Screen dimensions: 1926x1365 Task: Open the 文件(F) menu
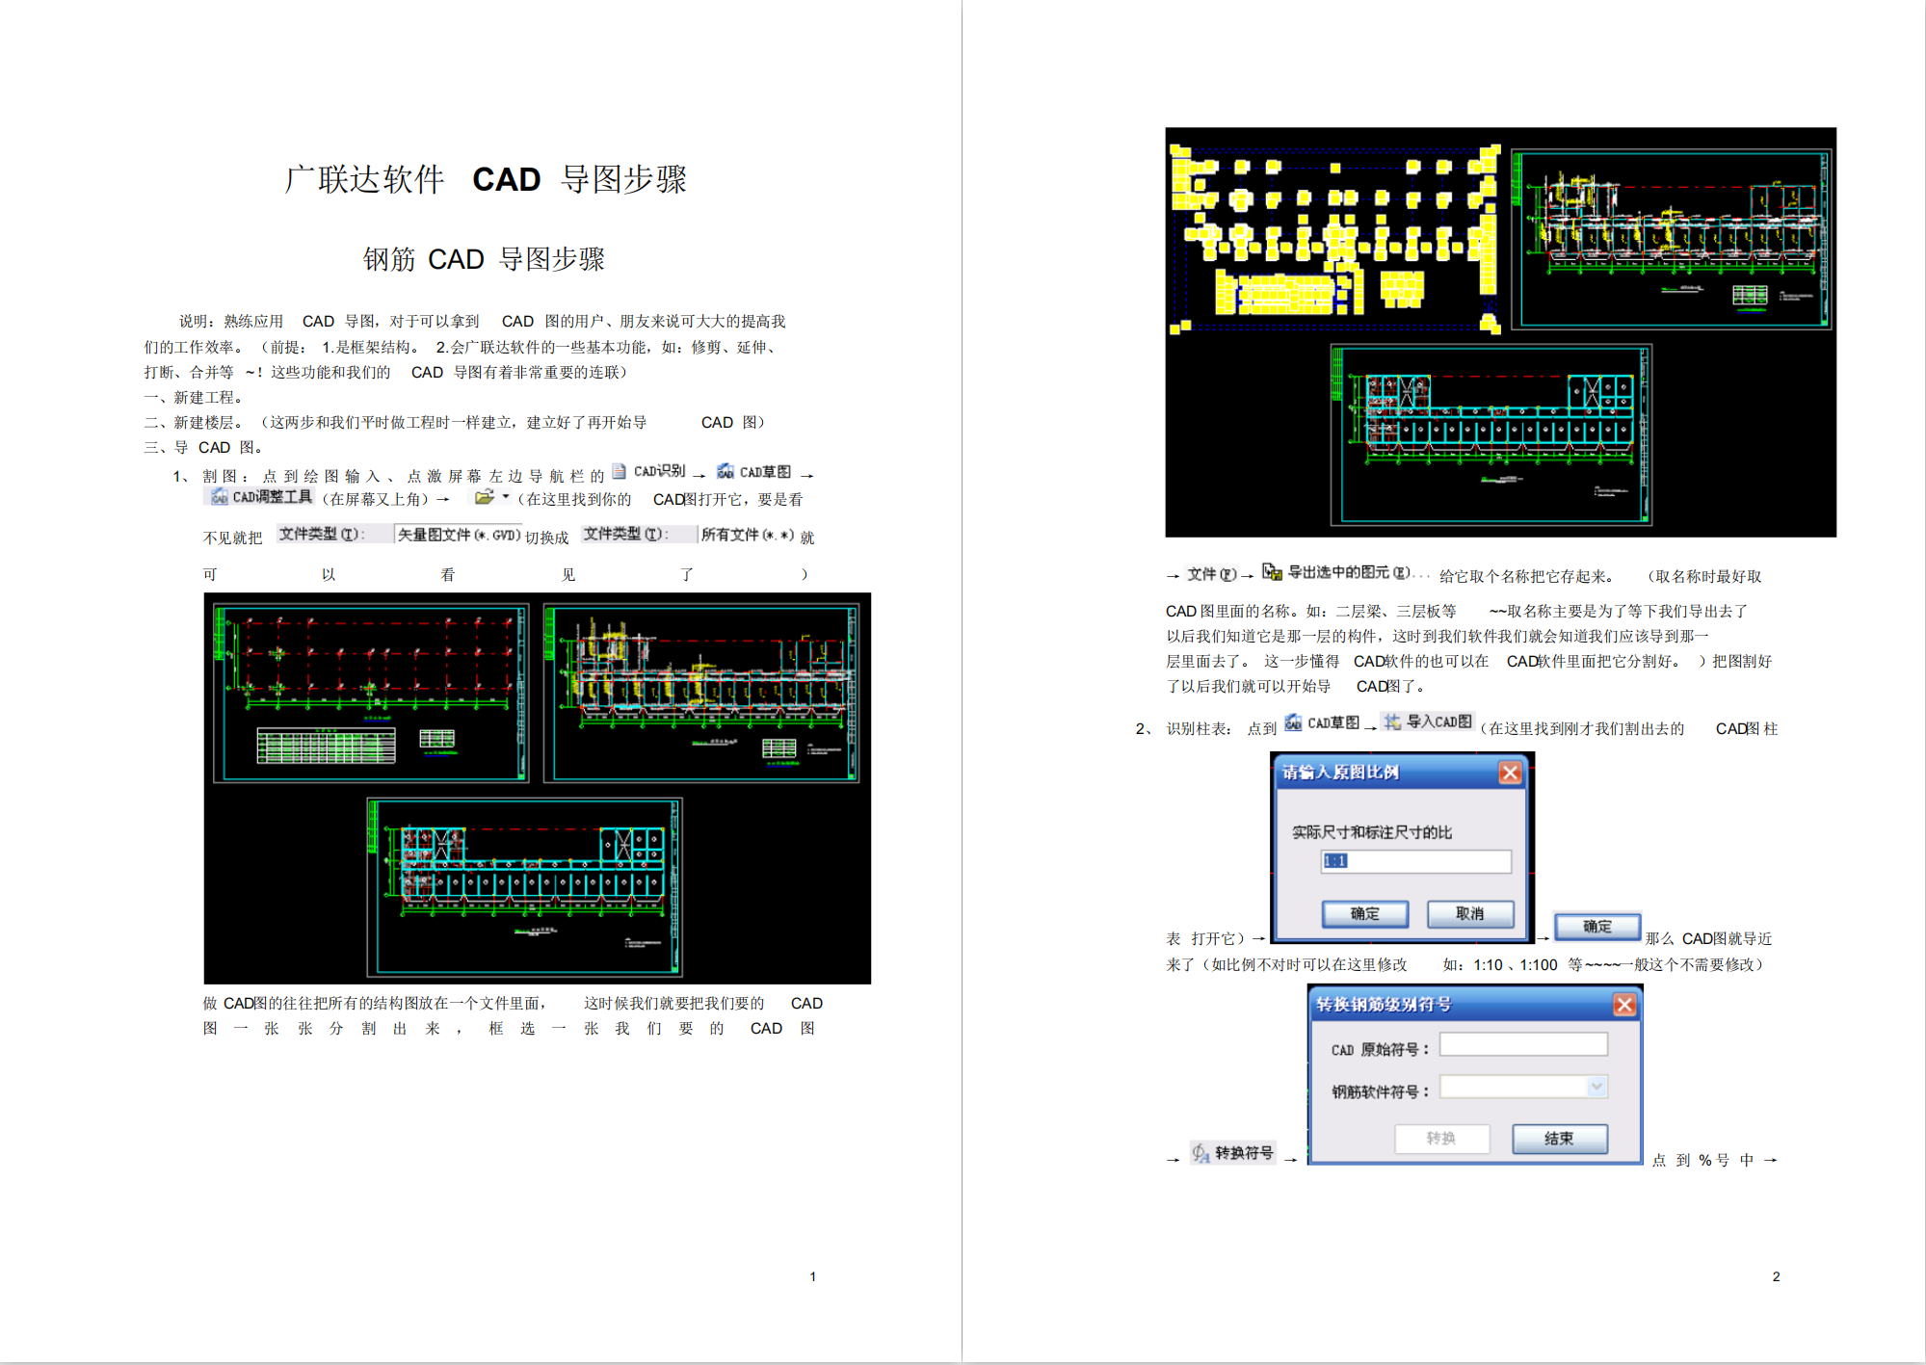tap(1211, 574)
